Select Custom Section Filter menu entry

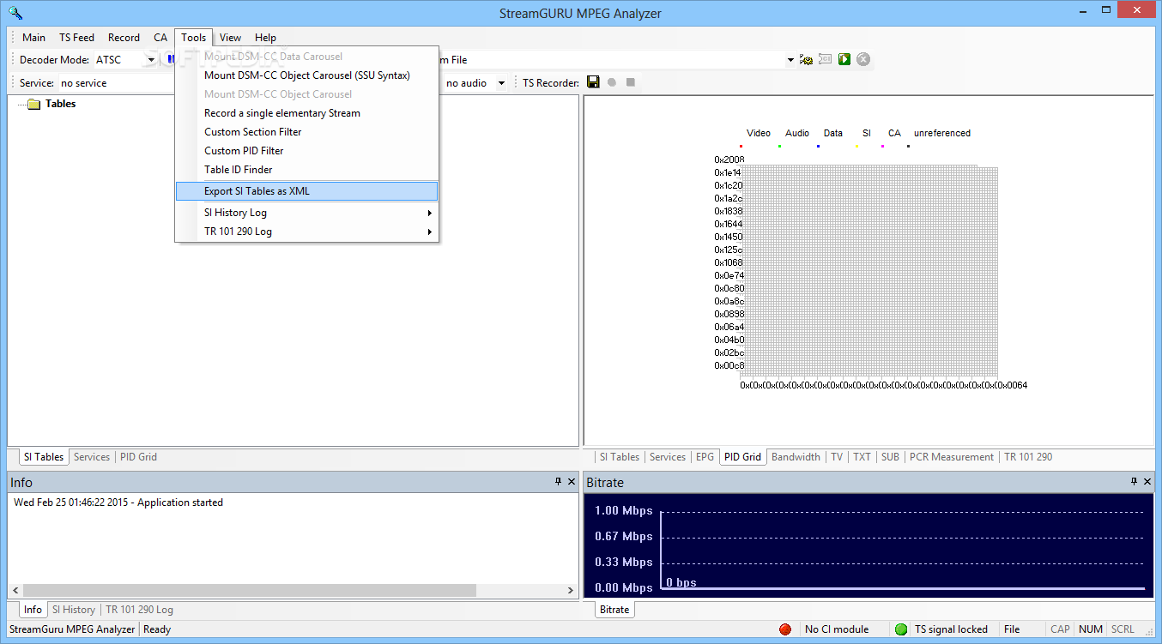tap(307, 132)
